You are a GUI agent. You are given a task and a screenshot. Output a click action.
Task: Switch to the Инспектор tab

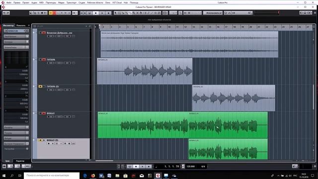(8, 25)
